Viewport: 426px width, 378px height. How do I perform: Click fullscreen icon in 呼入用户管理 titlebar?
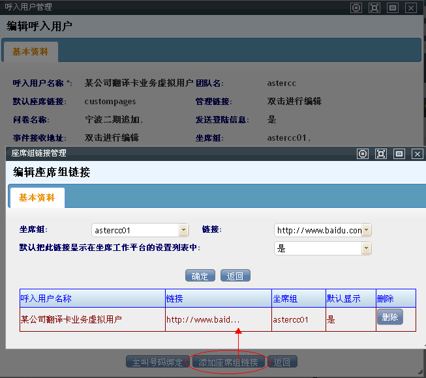point(374,8)
